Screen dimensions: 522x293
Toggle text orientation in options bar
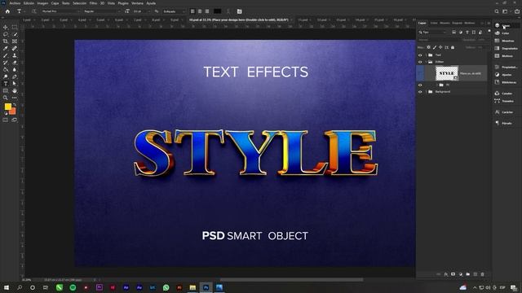pos(33,11)
